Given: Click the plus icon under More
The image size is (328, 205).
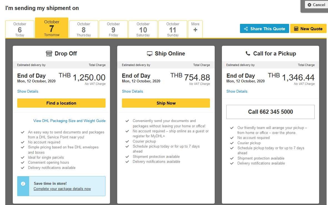Looking at the screenshot, I should click(x=195, y=30).
